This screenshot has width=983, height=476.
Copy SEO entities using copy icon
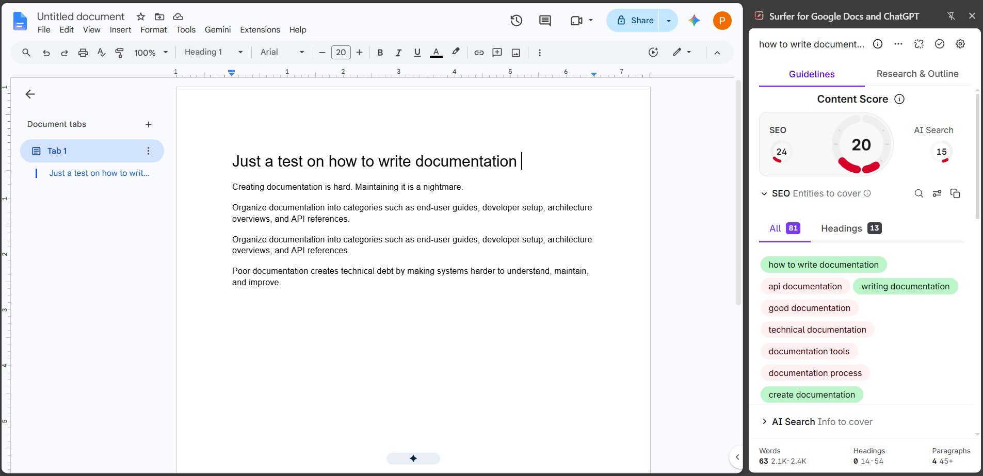(955, 193)
